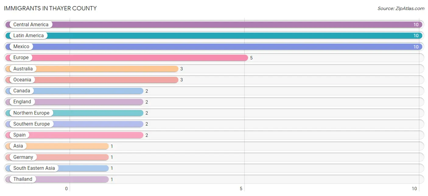Select the Spain pink bar

(74, 135)
